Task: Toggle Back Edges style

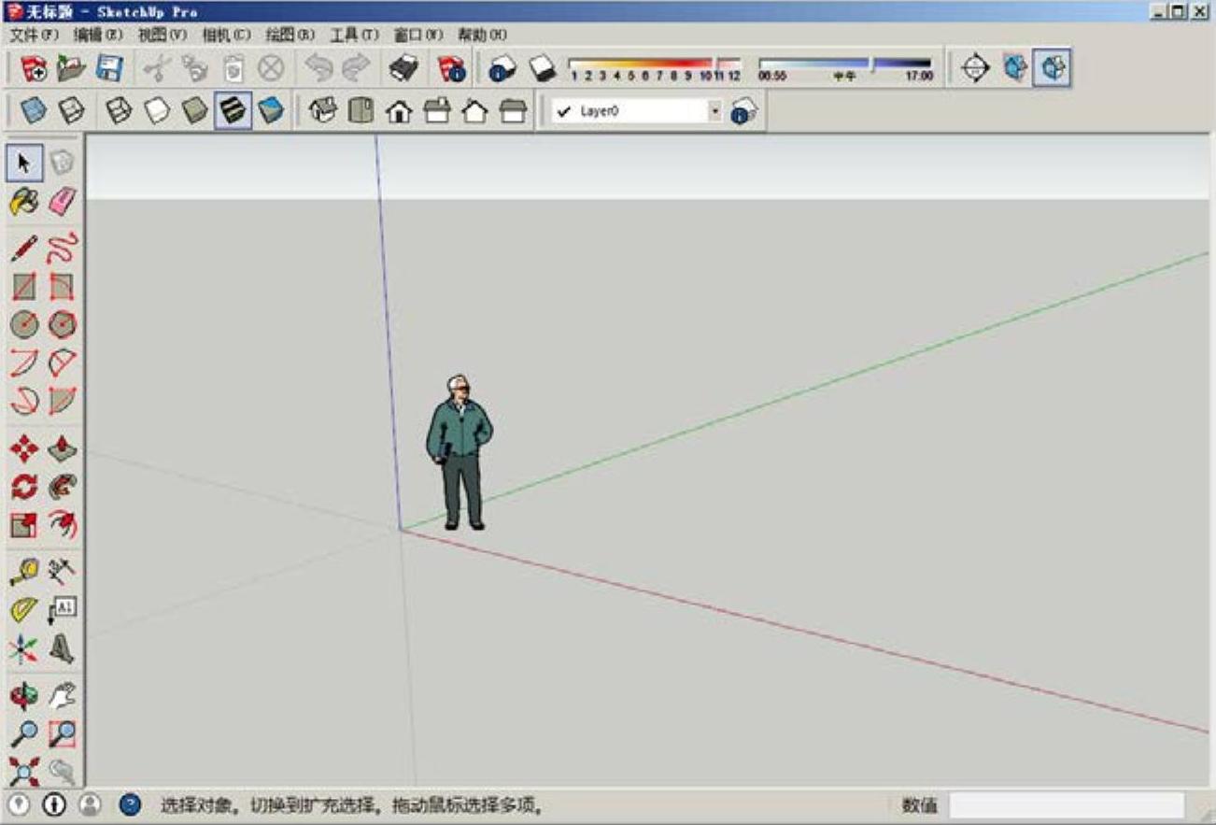Action: [x=72, y=111]
